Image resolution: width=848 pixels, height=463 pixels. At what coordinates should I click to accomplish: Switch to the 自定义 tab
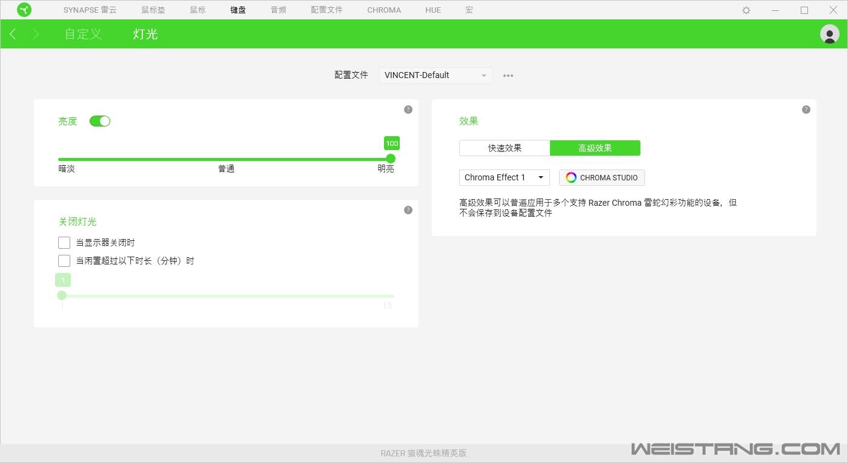(82, 34)
